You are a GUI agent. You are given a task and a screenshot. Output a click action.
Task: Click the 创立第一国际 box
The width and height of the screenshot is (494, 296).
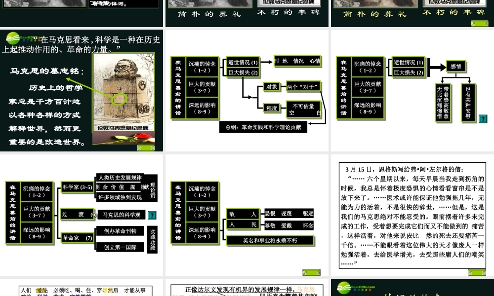point(120,247)
